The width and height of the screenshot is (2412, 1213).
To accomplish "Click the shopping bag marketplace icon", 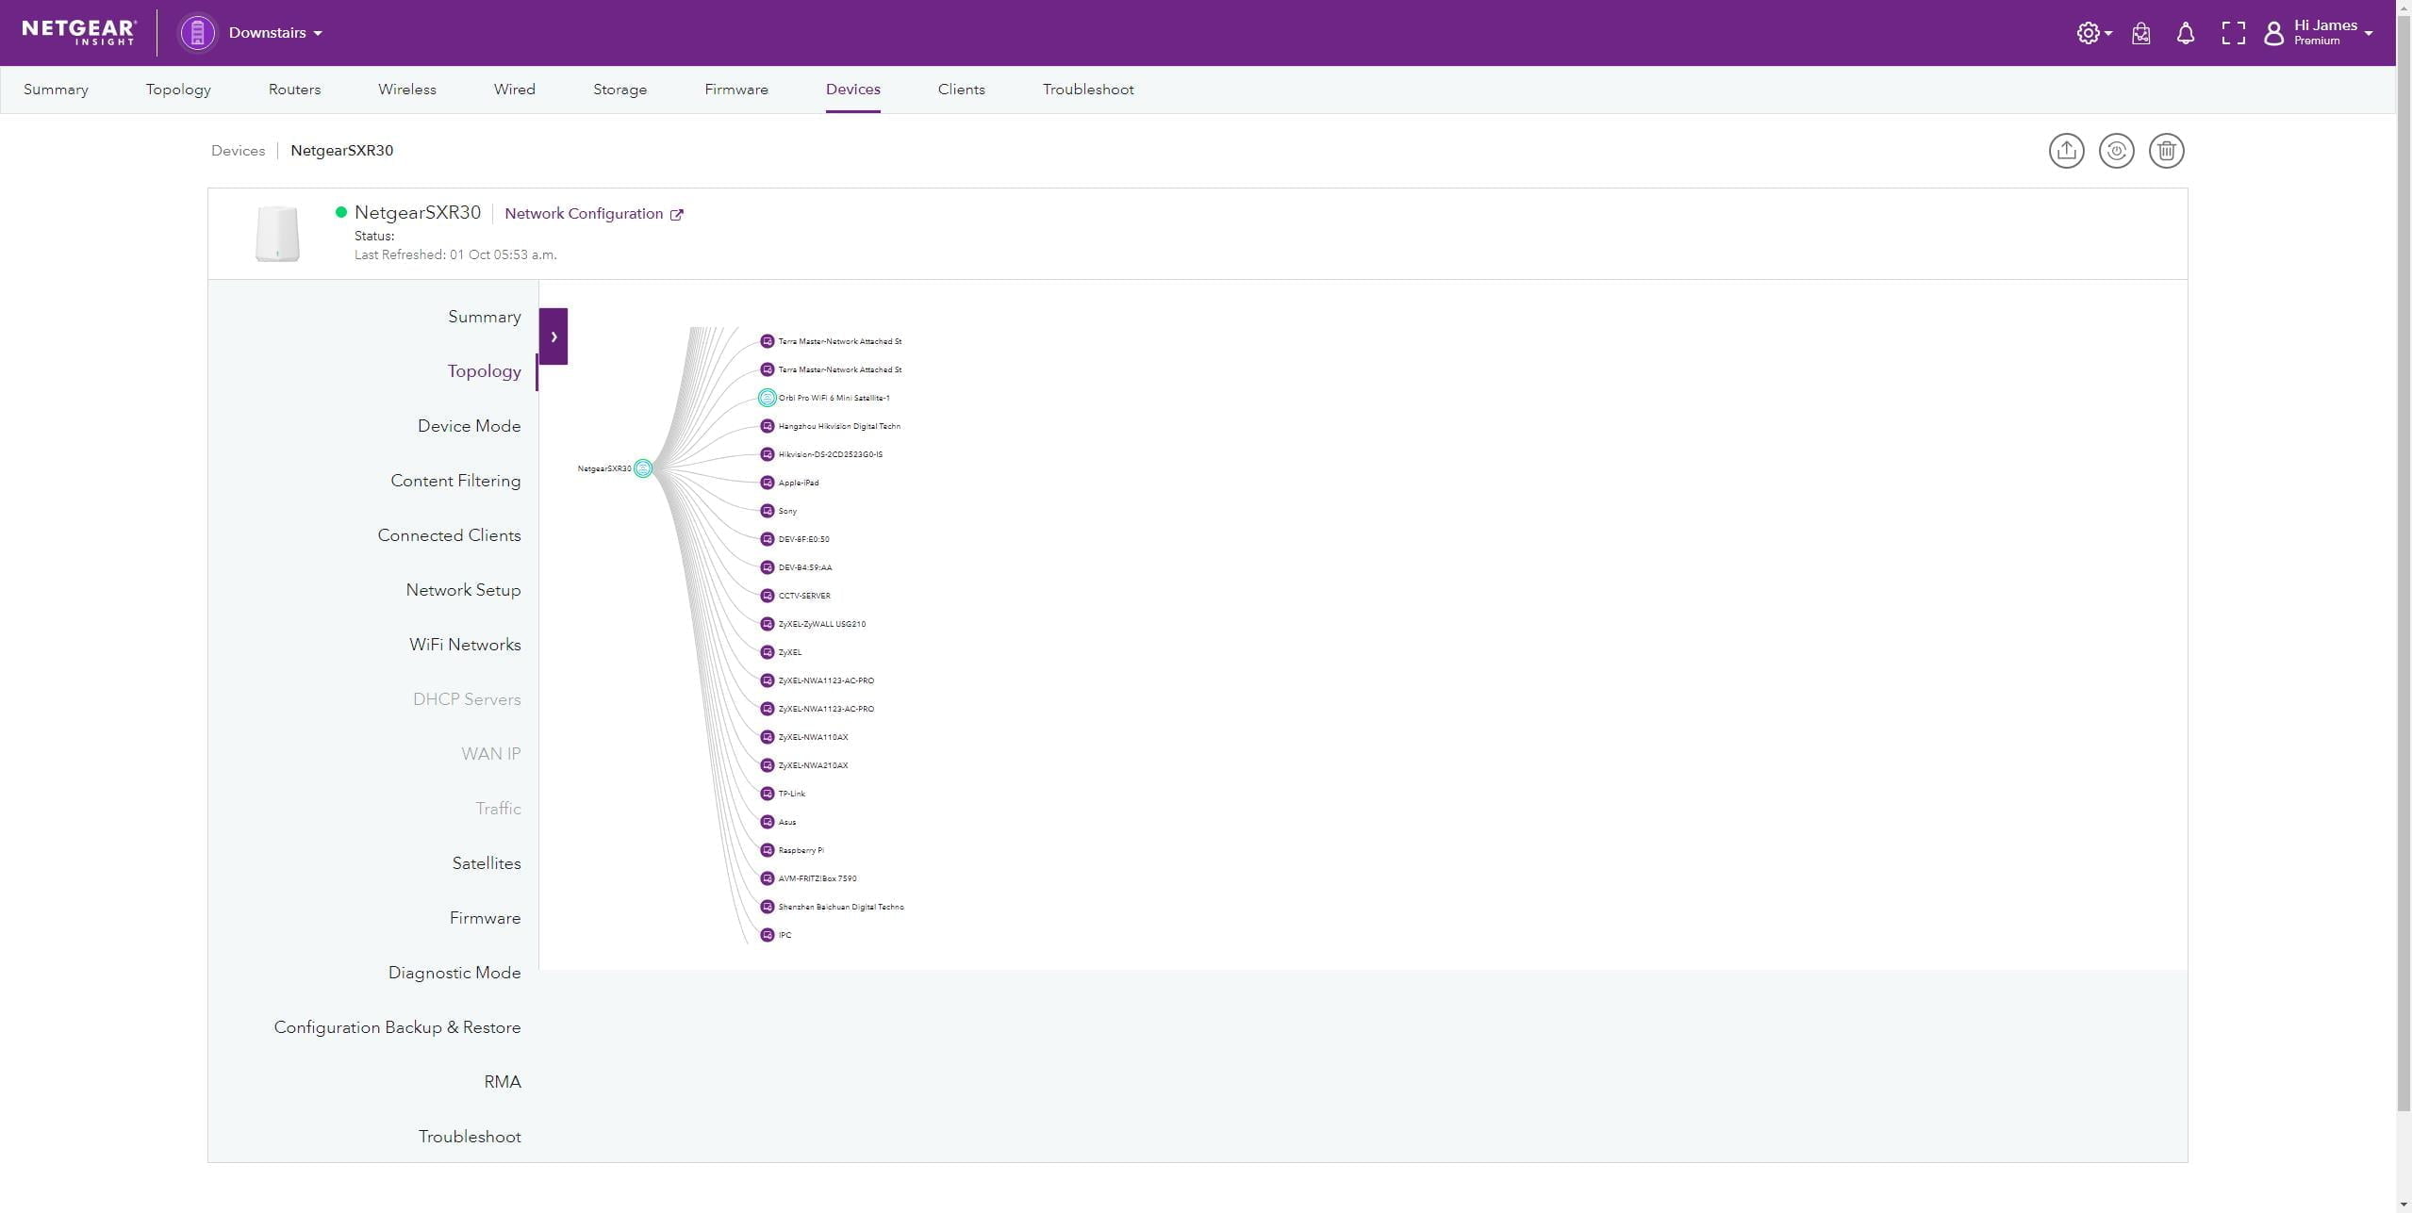I will [2140, 34].
